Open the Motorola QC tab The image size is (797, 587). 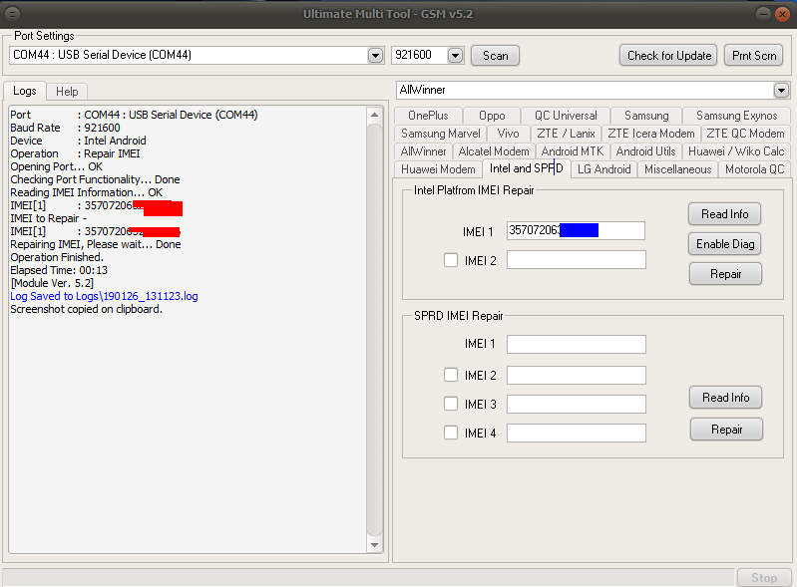(x=754, y=169)
